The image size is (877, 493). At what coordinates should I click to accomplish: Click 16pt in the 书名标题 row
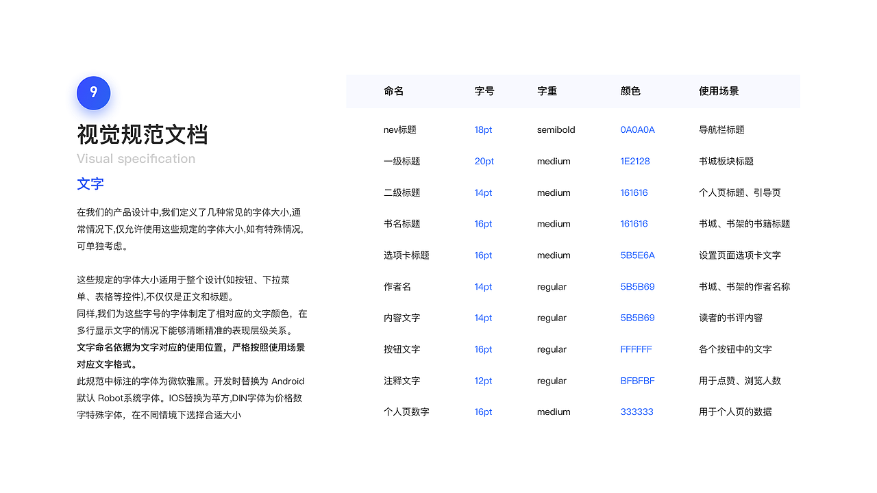[x=483, y=224]
